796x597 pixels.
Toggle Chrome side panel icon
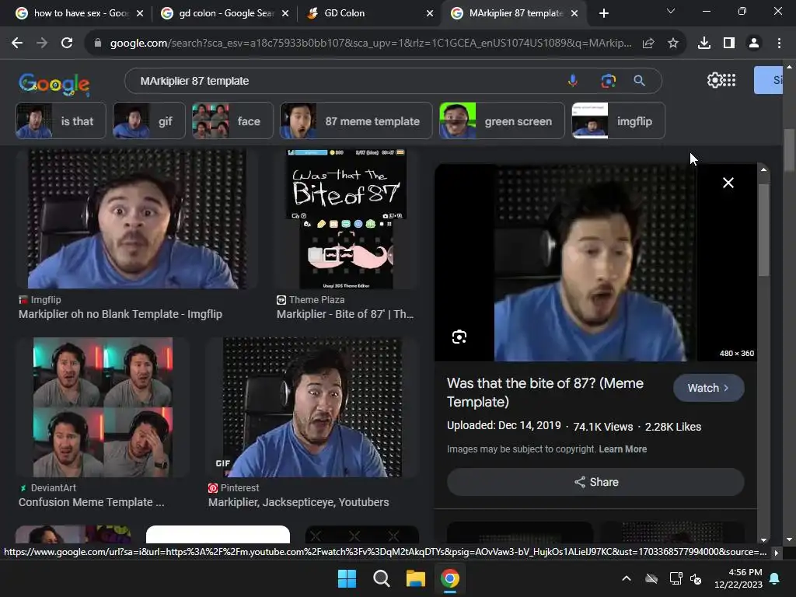729,44
